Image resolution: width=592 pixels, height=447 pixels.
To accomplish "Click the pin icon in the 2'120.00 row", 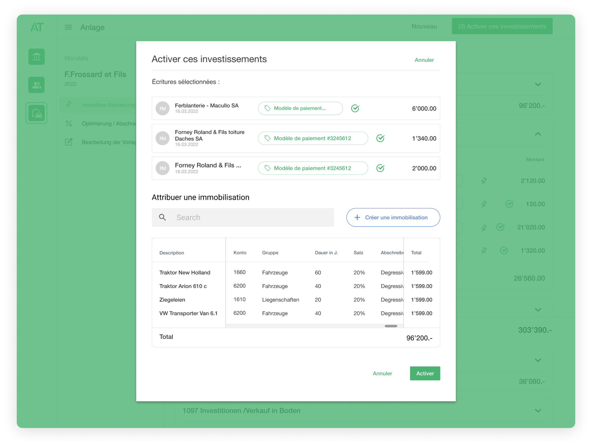I will (484, 181).
